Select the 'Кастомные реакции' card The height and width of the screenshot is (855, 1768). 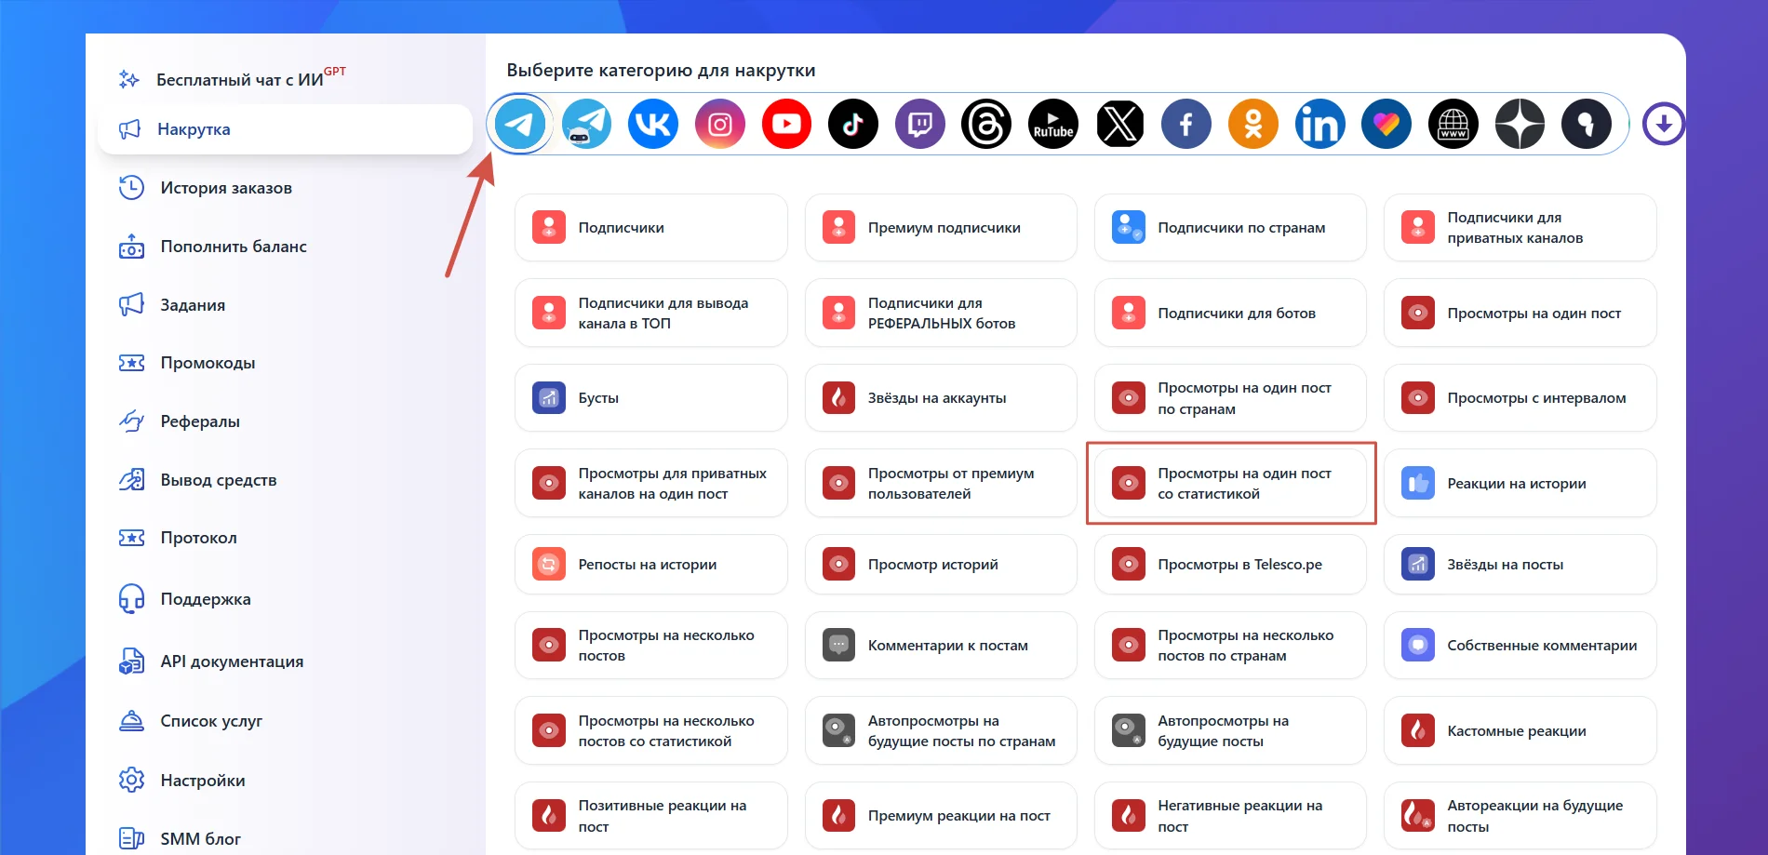pyautogui.click(x=1520, y=731)
